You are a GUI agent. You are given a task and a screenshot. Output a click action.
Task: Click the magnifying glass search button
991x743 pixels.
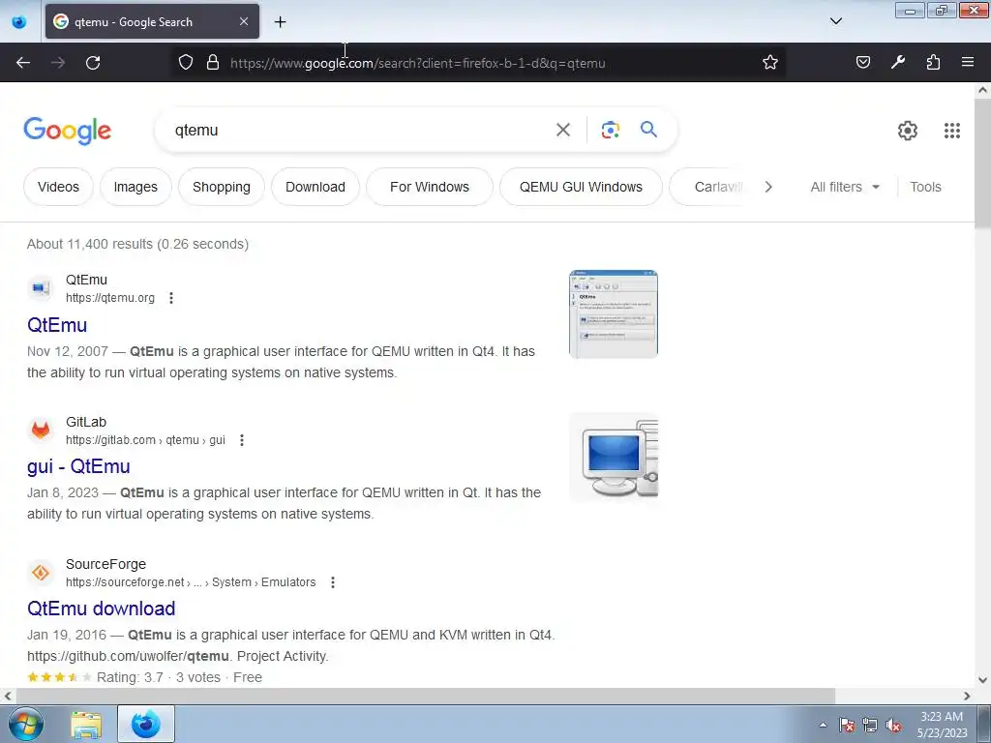click(x=648, y=130)
